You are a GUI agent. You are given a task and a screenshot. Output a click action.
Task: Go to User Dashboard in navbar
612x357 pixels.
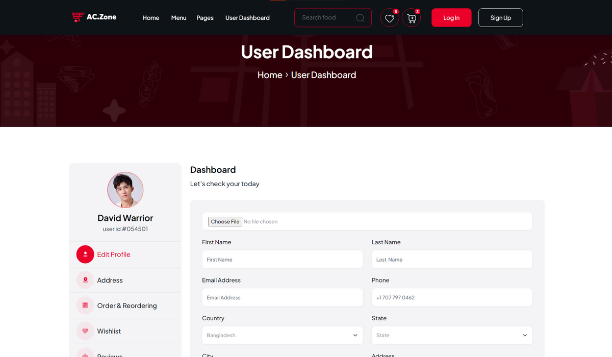pyautogui.click(x=247, y=18)
